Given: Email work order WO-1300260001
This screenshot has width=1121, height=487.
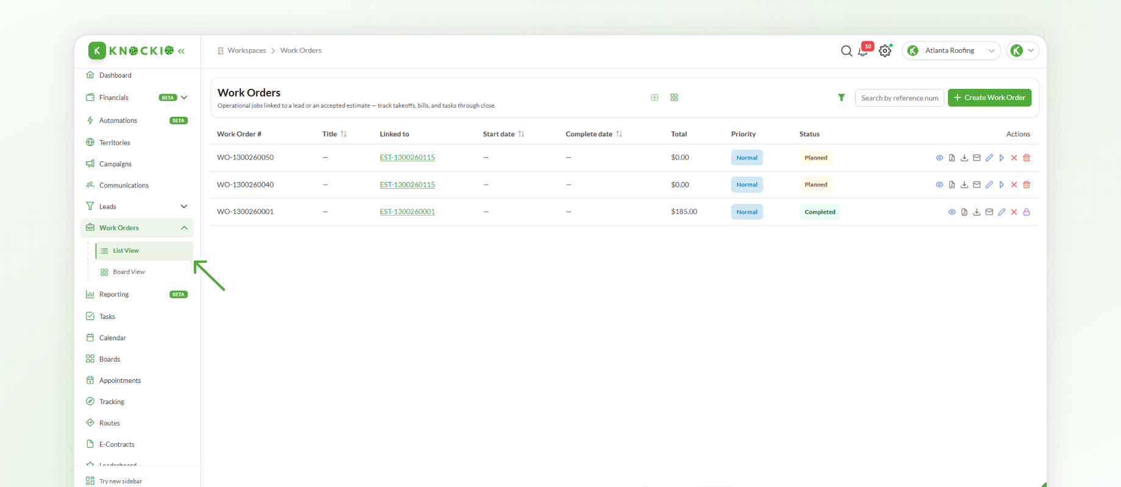Looking at the screenshot, I should [x=989, y=212].
